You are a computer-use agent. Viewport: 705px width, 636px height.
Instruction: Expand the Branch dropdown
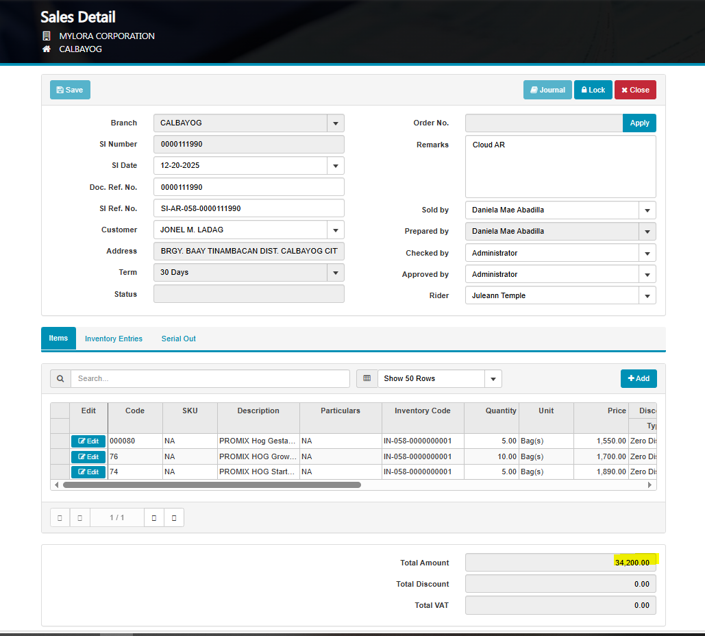pyautogui.click(x=335, y=123)
